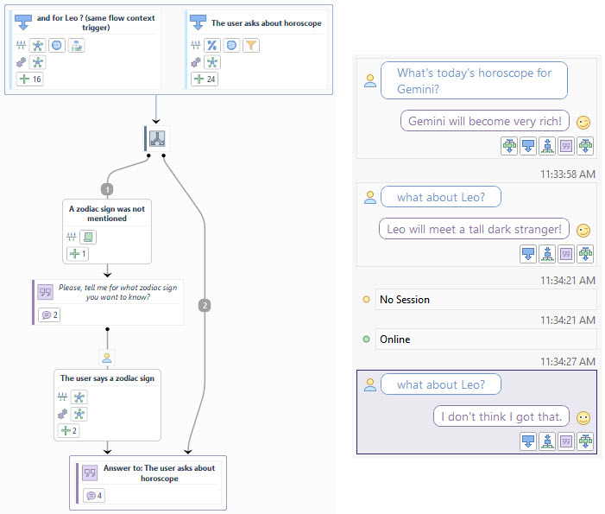The width and height of the screenshot is (605, 514).
Task: Click the flow junction node icon
Action: pos(158,138)
